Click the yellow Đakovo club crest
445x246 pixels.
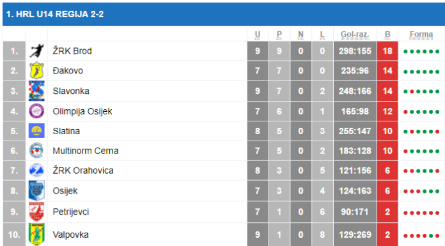[36, 70]
